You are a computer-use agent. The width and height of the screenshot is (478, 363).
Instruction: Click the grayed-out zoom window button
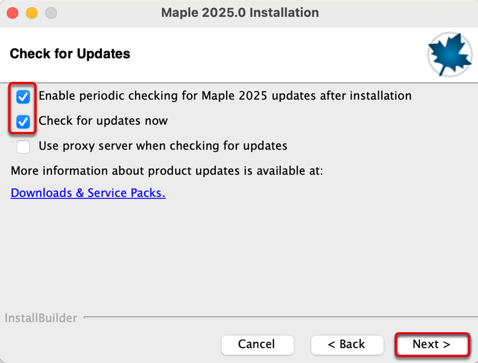[x=51, y=13]
